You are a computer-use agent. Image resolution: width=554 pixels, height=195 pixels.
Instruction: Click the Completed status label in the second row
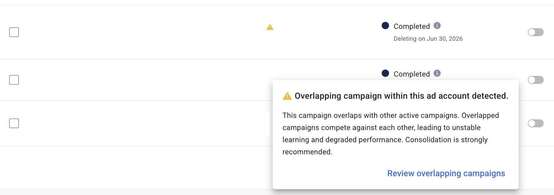412,74
